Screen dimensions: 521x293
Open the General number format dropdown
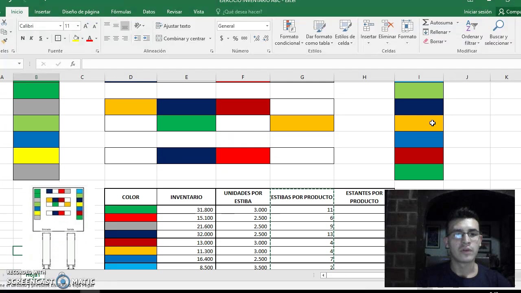point(267,26)
